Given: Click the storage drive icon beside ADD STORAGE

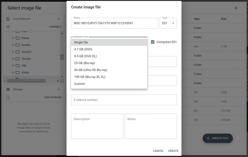Looking at the screenshot, I should (8, 98).
